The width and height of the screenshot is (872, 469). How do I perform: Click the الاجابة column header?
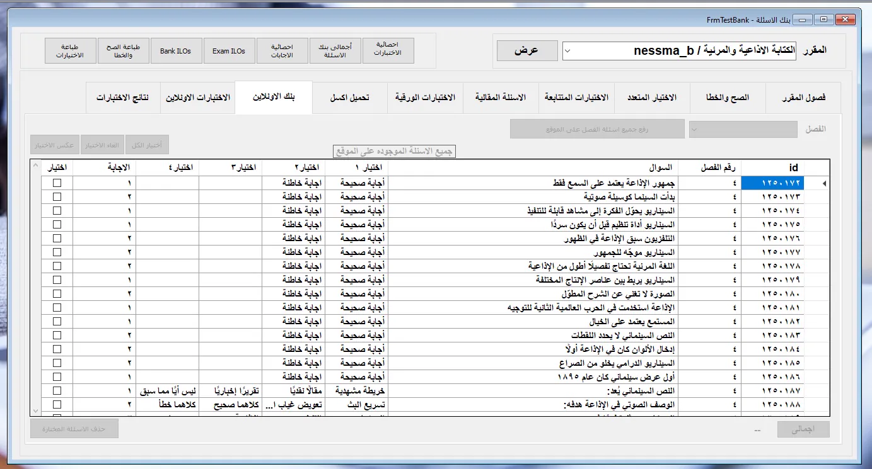104,167
